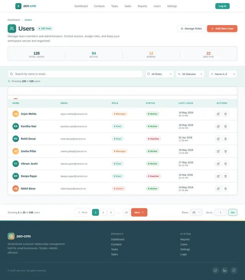Screen dimensions: 245x280
Task: Click the Add New User button
Action: click(222, 28)
